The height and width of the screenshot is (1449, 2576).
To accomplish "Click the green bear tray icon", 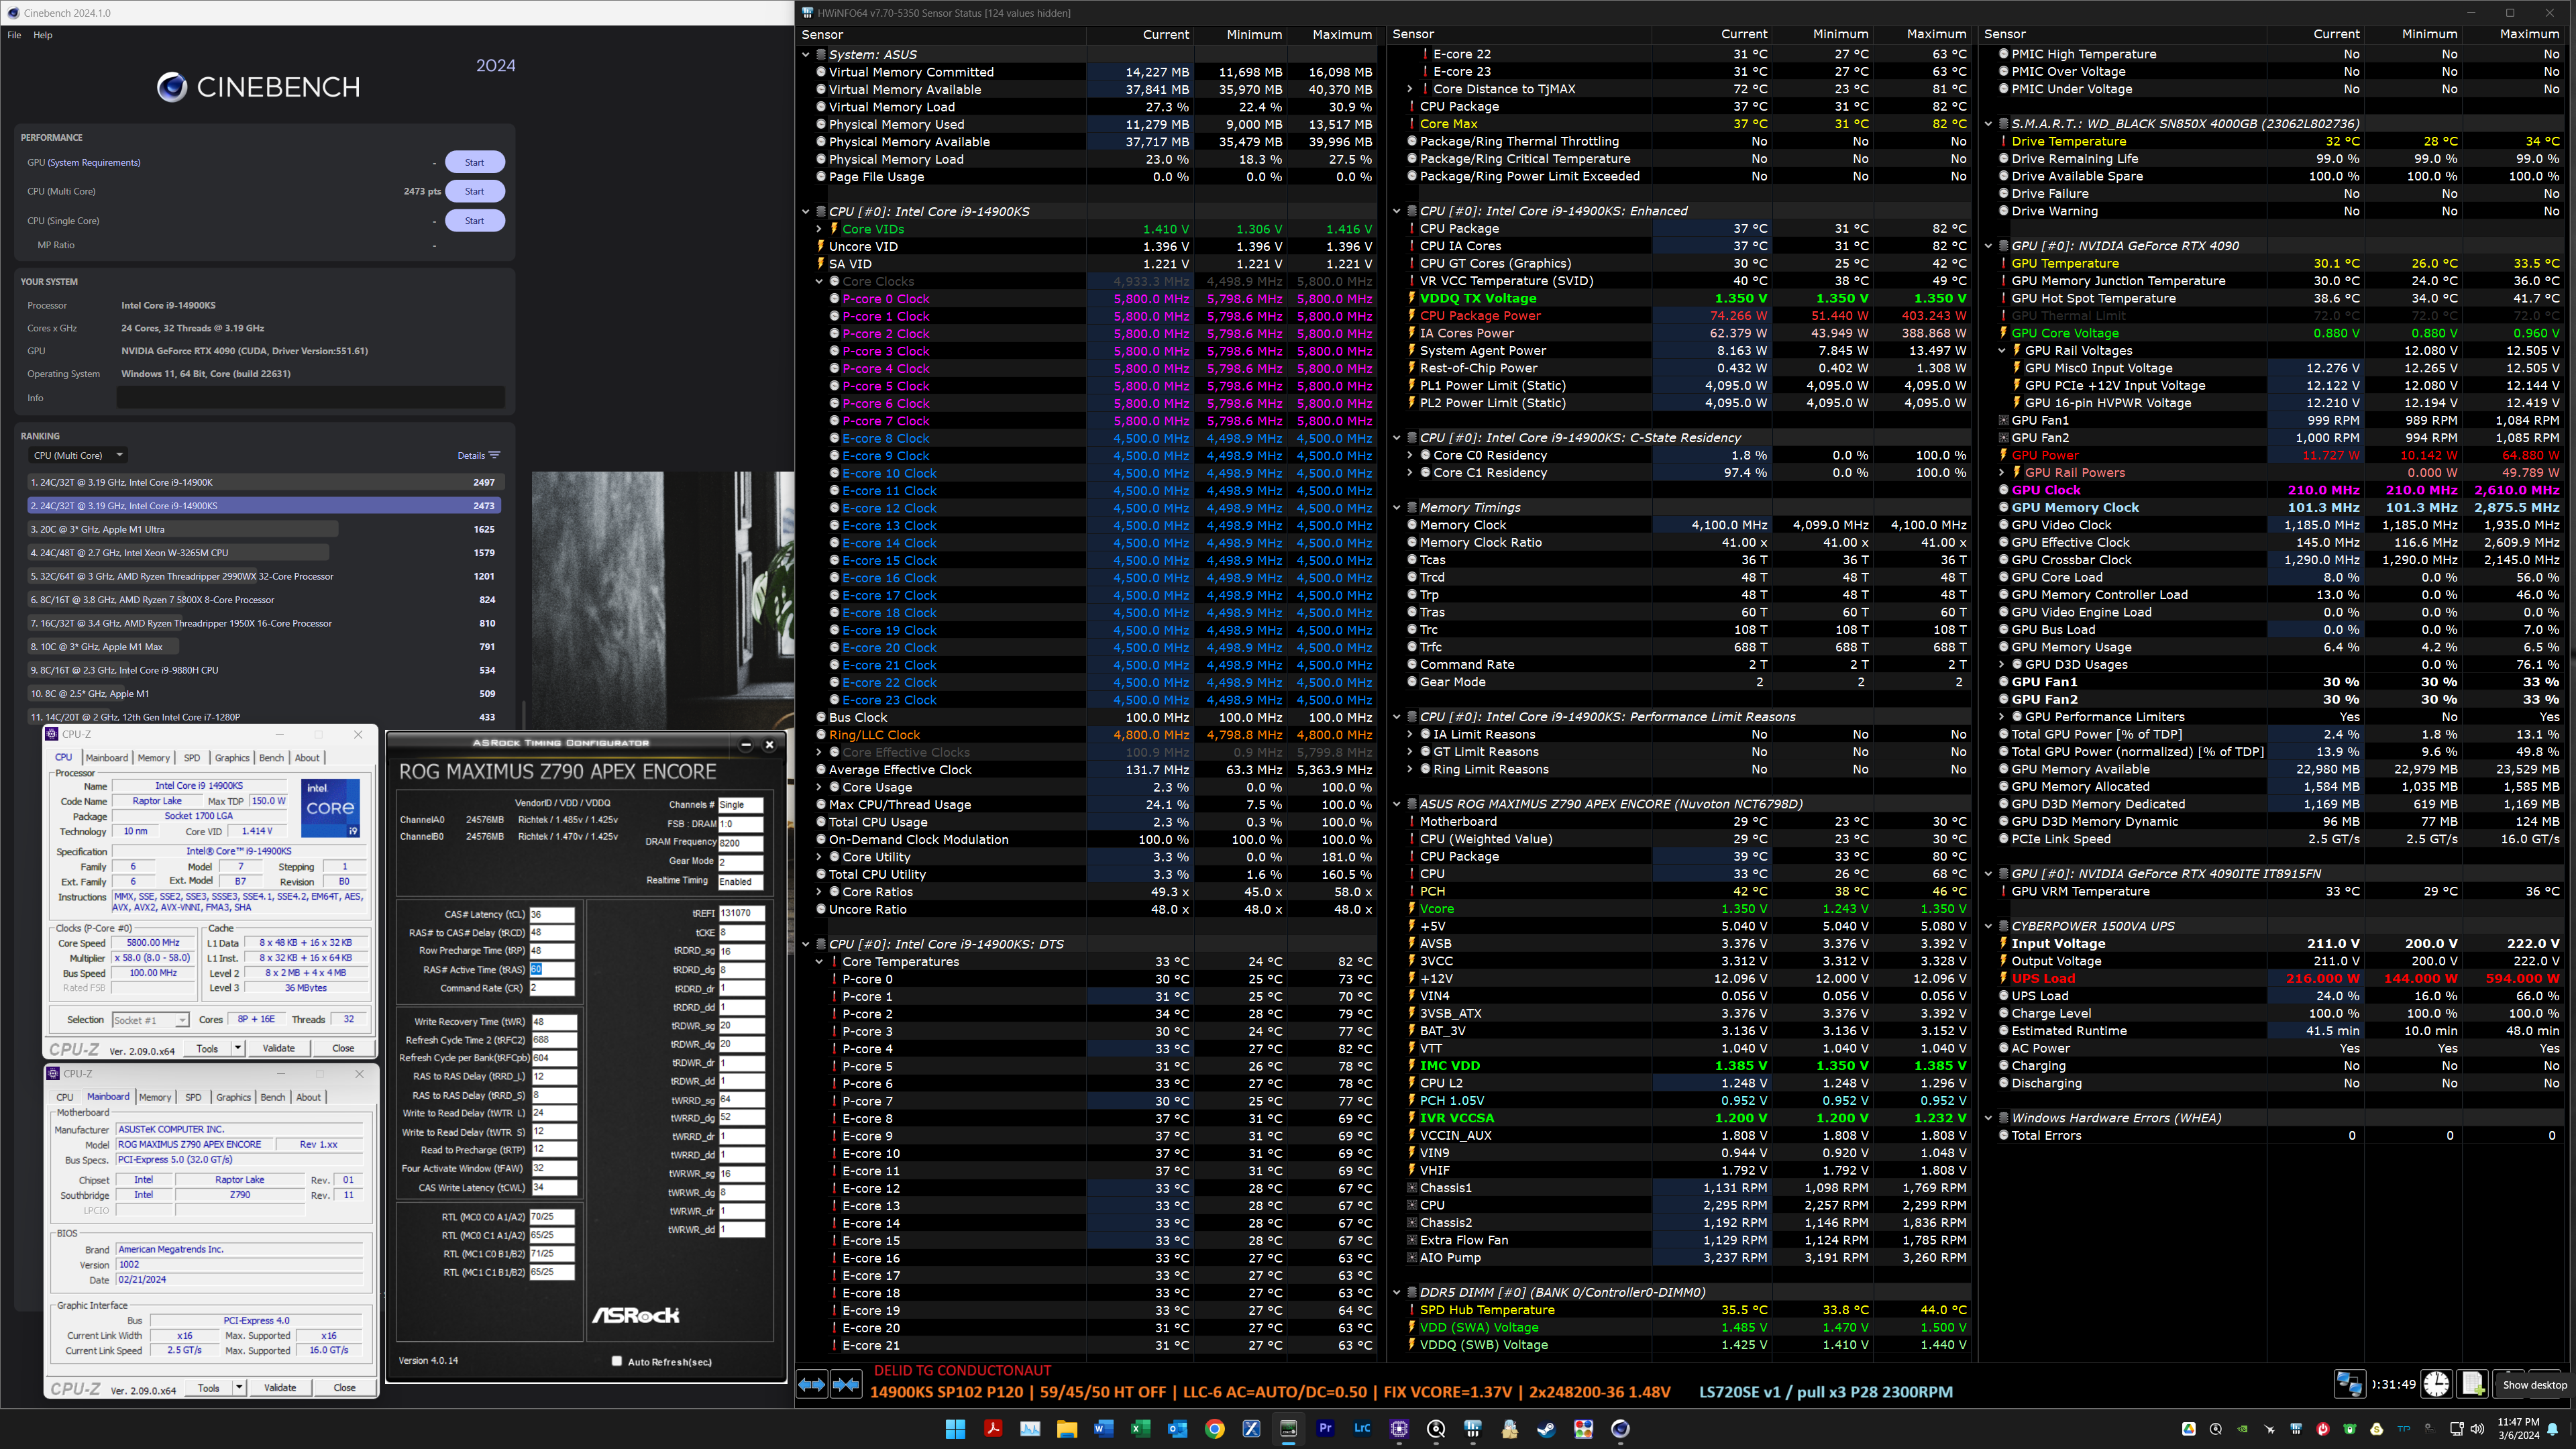I will coord(2350,1429).
